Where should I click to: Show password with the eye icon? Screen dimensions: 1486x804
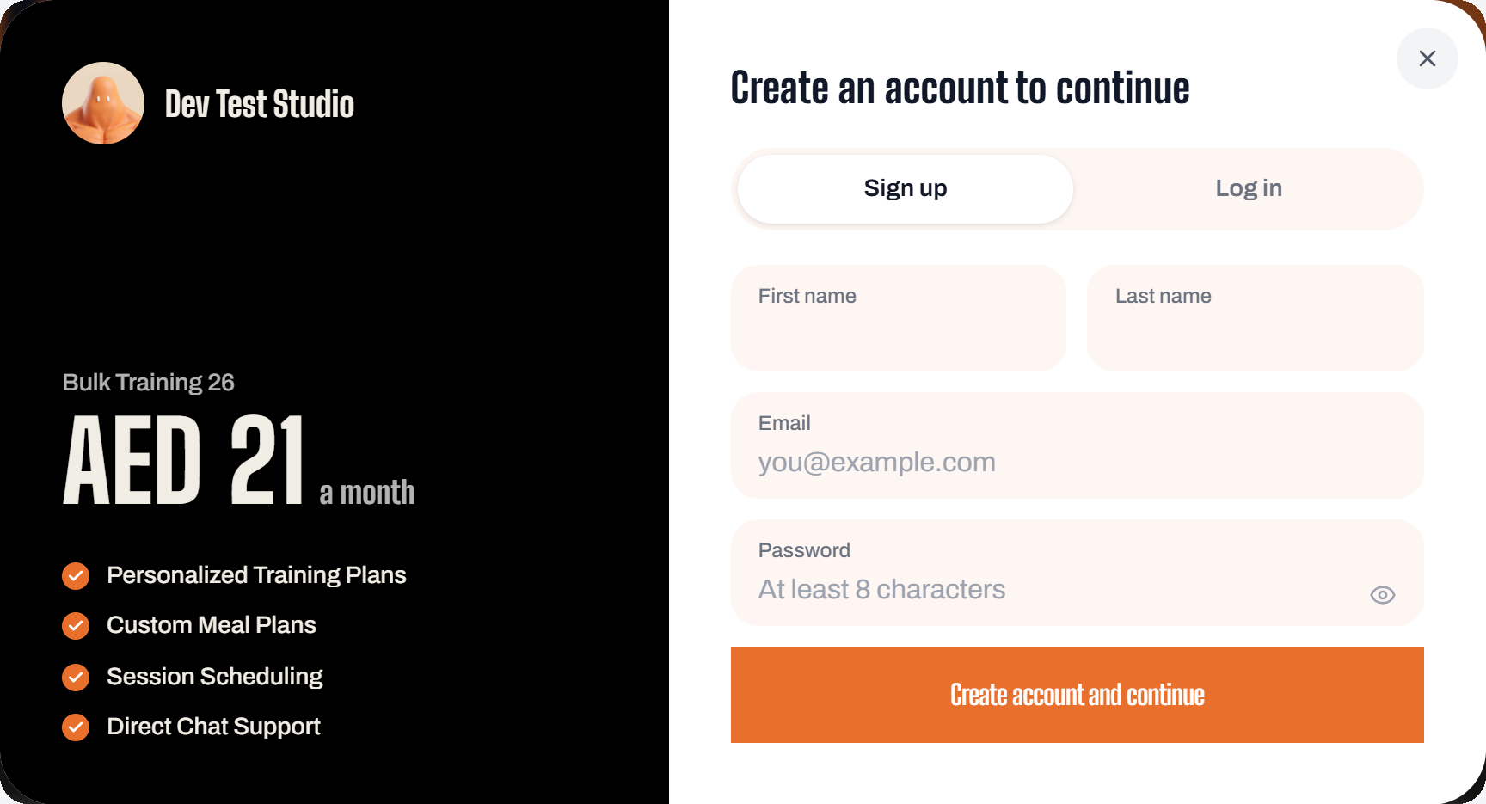coord(1382,595)
